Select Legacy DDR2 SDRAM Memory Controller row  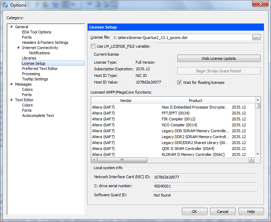173,137
